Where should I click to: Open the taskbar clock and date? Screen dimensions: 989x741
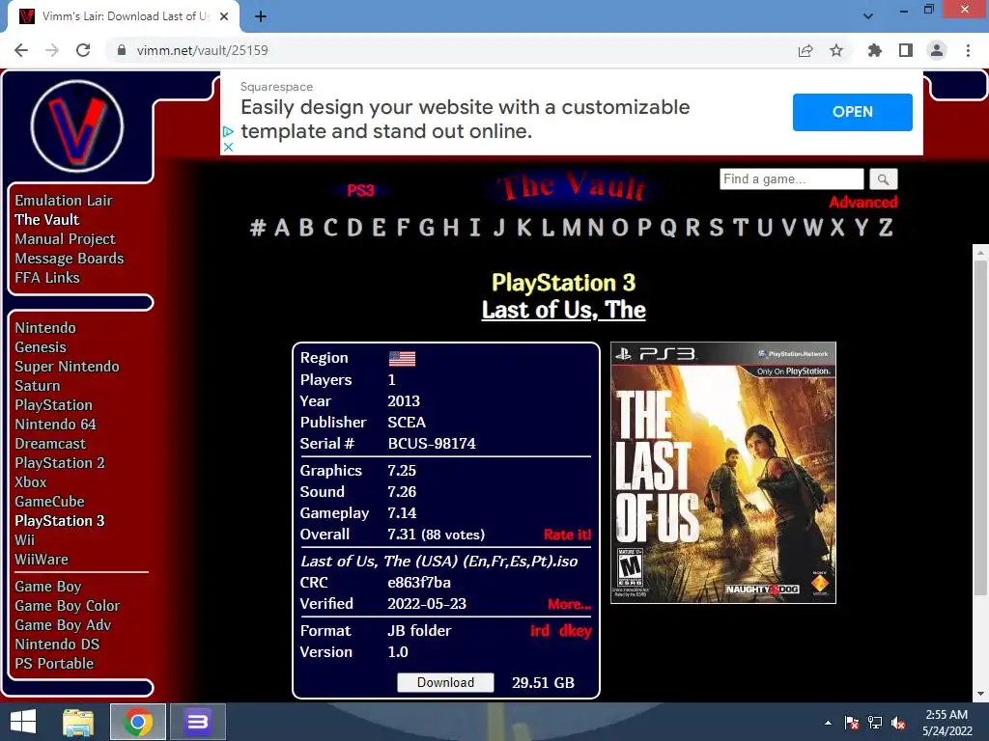click(x=947, y=723)
